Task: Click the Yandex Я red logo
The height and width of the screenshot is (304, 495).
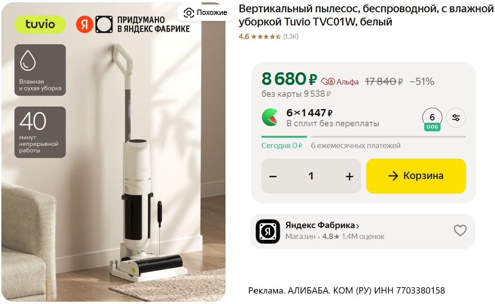Action: coord(84,25)
